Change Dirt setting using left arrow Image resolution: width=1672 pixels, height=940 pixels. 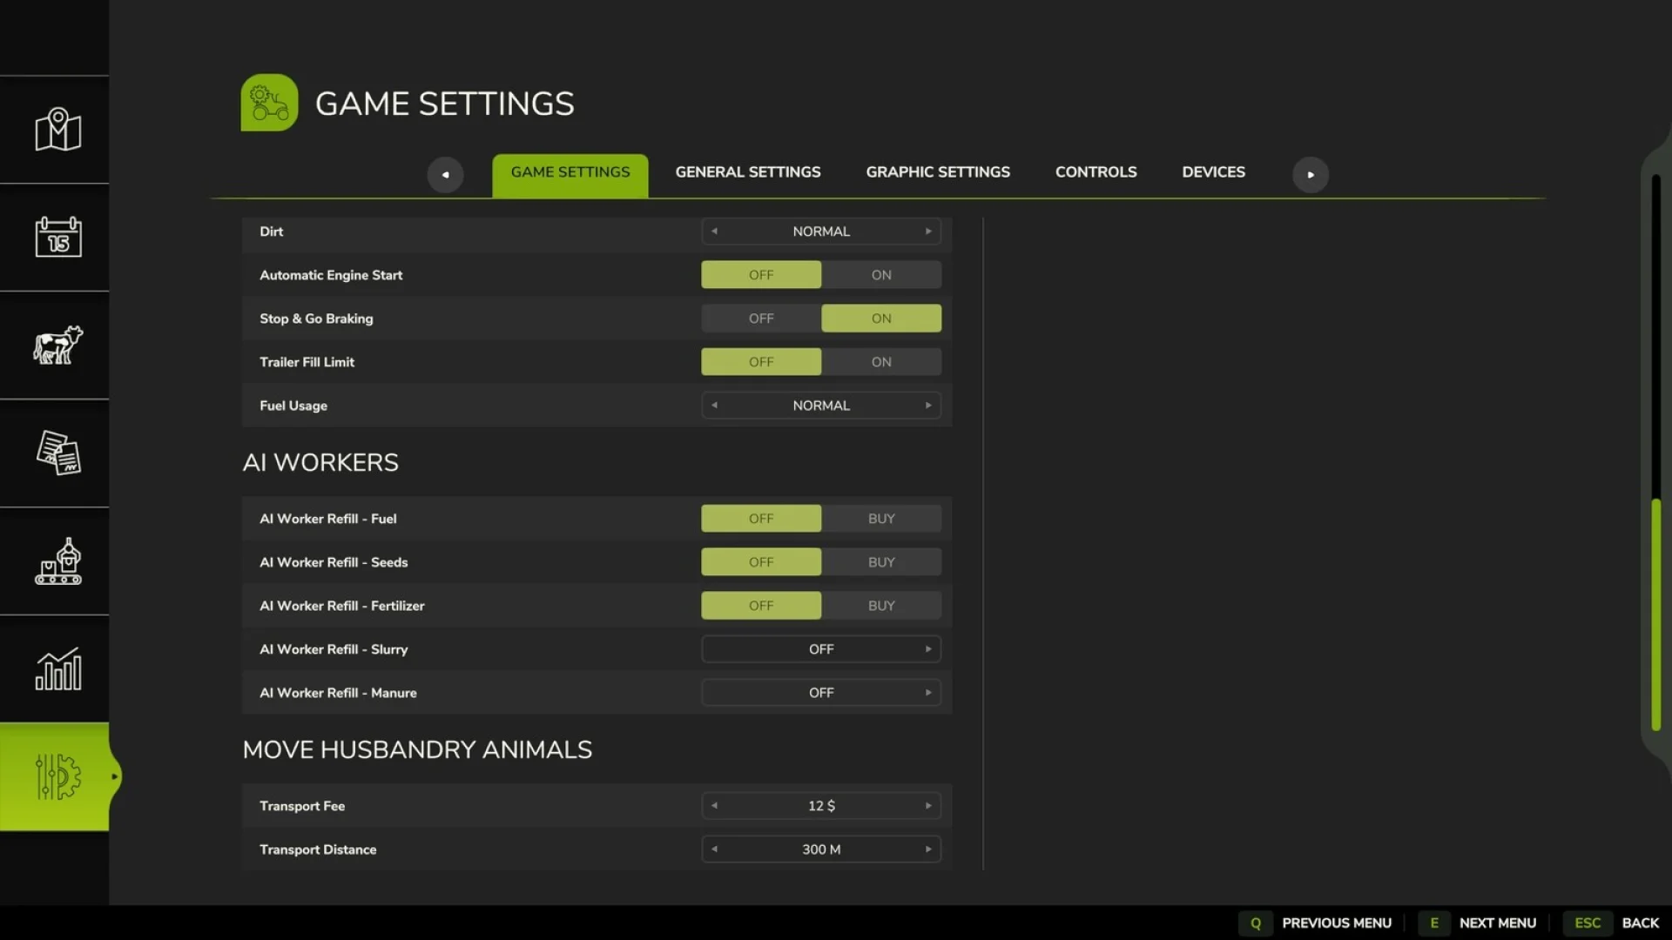pyautogui.click(x=714, y=231)
